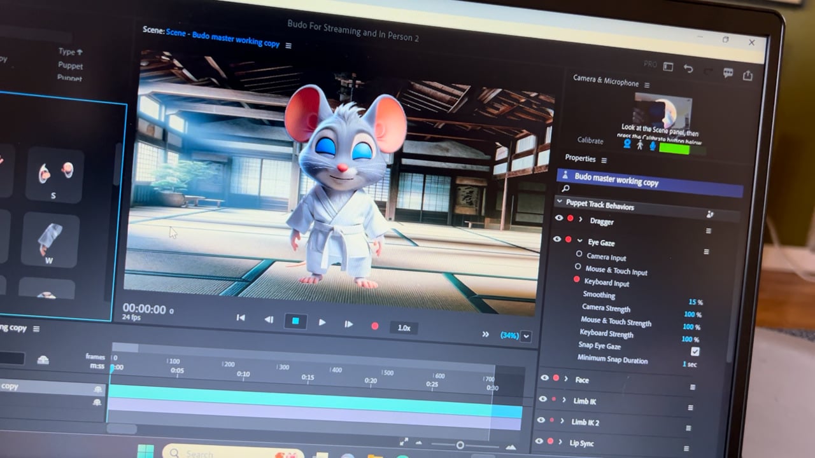Screen dimensions: 815x458
Task: Hide the Lip Sync behavior with eye icon
Action: (539, 441)
